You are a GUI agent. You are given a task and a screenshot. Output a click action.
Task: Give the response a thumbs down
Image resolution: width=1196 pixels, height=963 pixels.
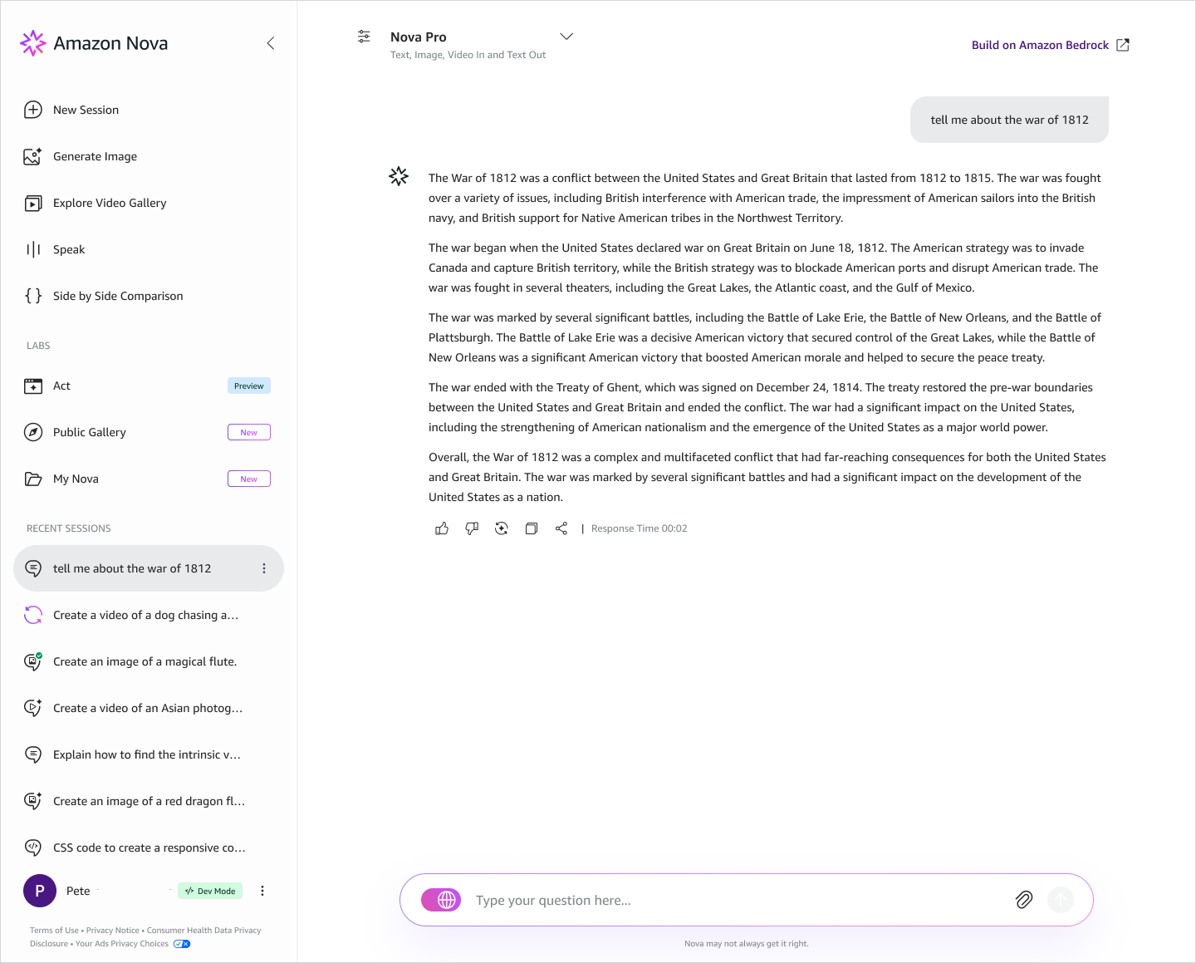click(x=472, y=528)
